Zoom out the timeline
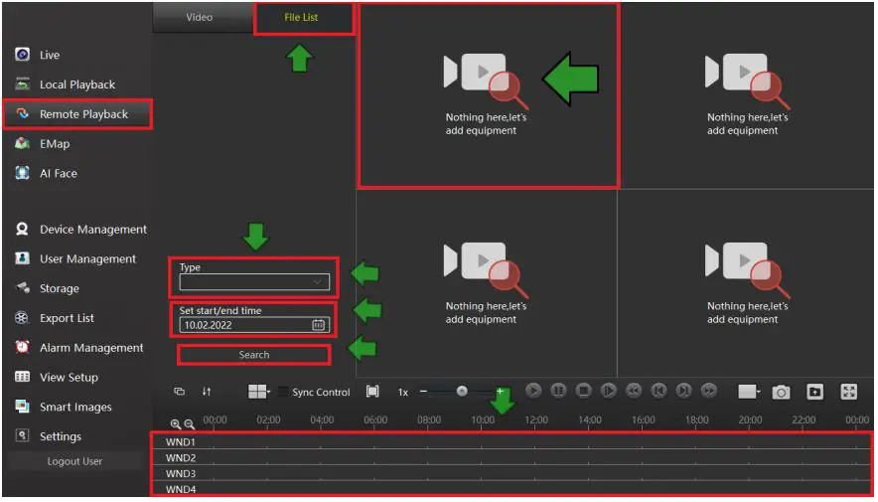Screen dimensions: 878x502 click(190, 424)
